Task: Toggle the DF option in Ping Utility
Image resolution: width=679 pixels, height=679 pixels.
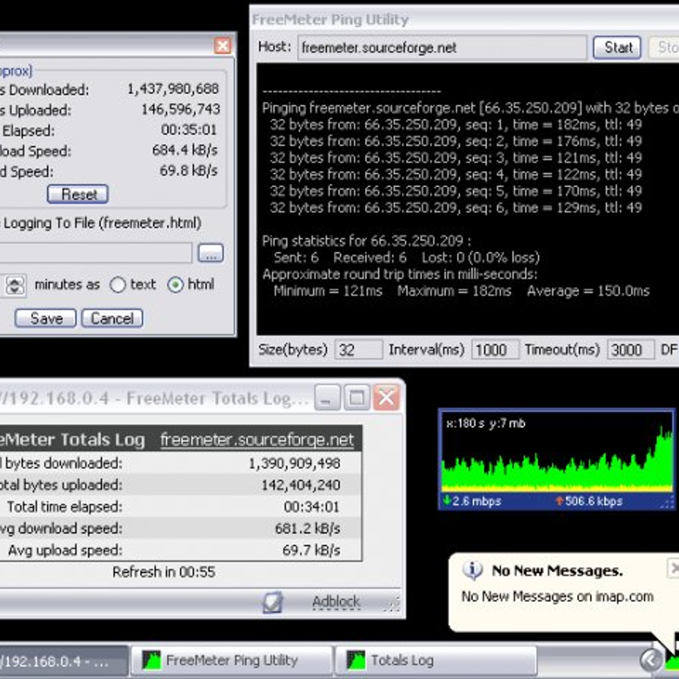Action: click(x=673, y=350)
